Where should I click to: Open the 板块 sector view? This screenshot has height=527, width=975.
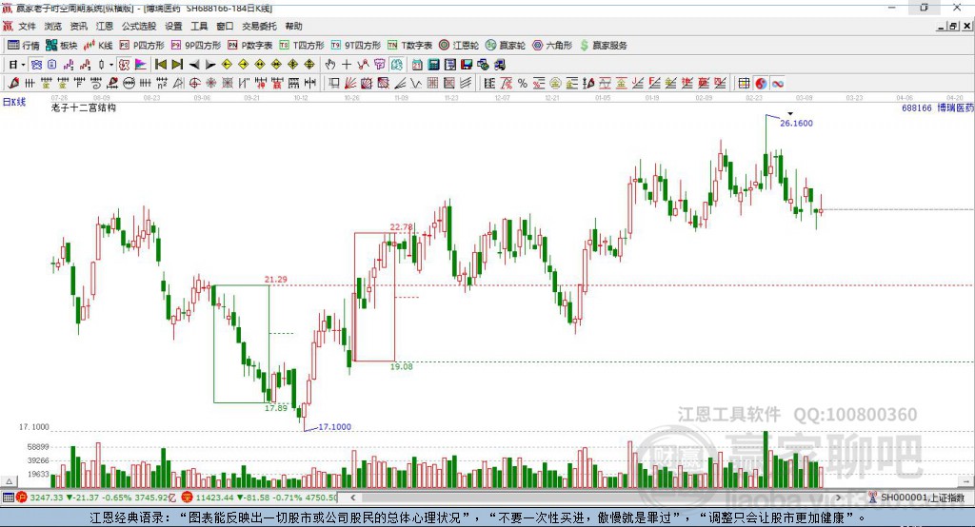[x=62, y=46]
